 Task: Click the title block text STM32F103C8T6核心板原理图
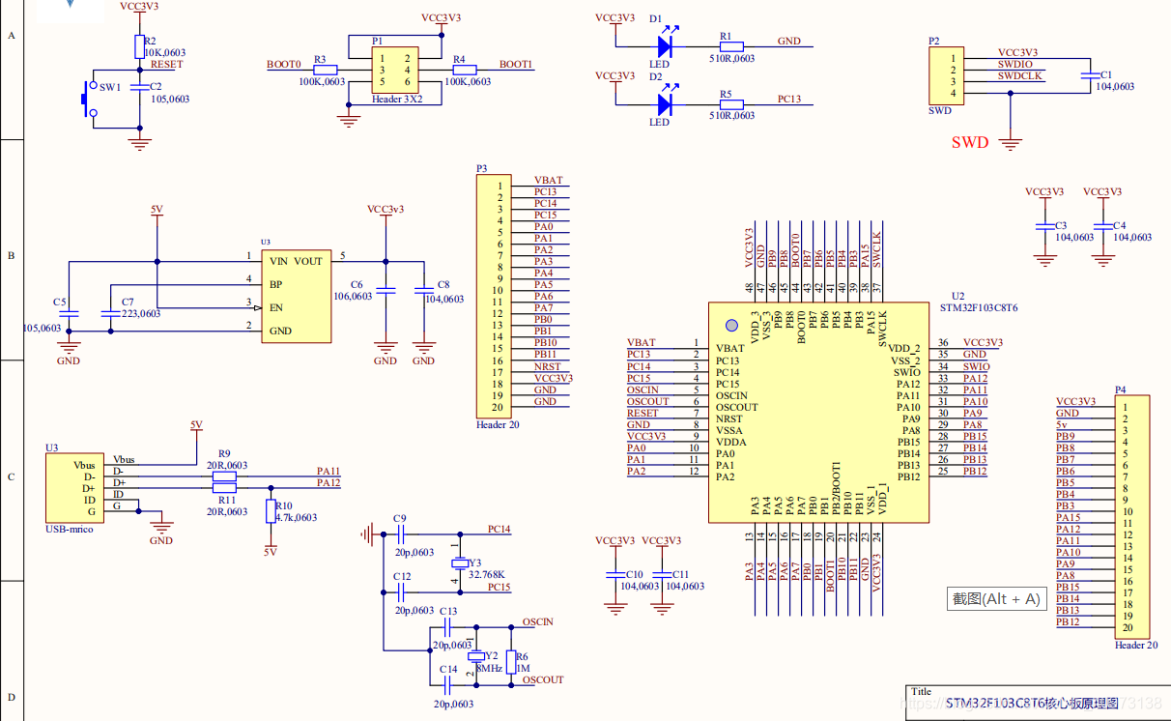pos(1031,703)
